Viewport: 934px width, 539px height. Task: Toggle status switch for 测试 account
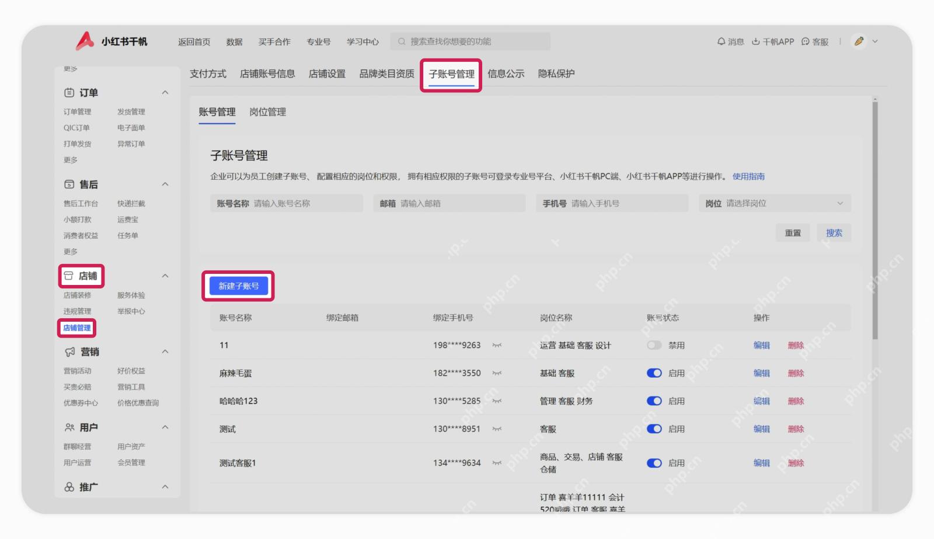pos(654,429)
